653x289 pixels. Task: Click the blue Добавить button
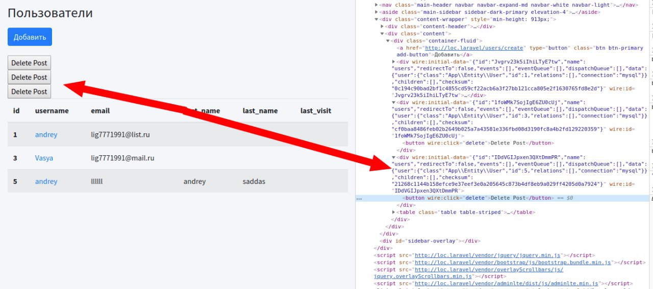(30, 37)
